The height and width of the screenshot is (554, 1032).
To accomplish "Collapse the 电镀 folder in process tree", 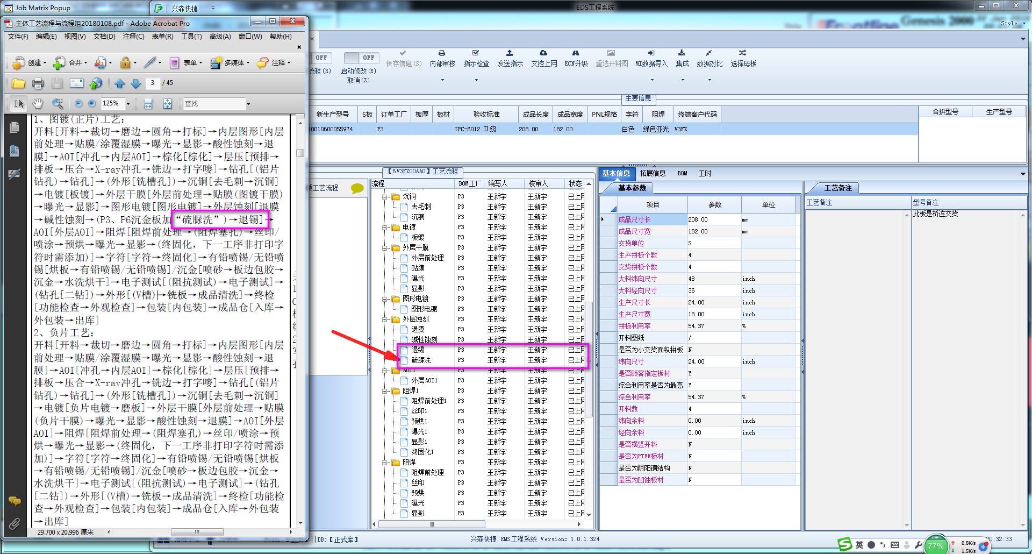I will (x=385, y=228).
